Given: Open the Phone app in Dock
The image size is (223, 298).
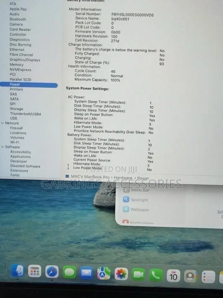Looking at the screenshot, I should click(156, 275).
